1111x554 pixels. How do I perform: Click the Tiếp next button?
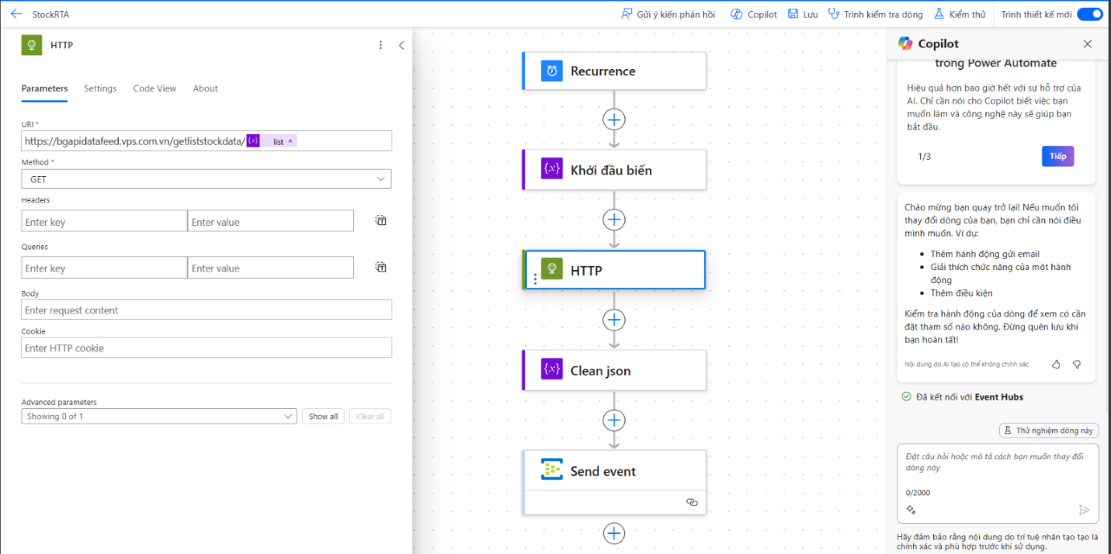(x=1057, y=156)
